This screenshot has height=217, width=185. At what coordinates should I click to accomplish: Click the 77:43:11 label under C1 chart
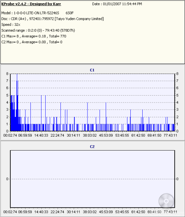pyautogui.click(x=171, y=135)
